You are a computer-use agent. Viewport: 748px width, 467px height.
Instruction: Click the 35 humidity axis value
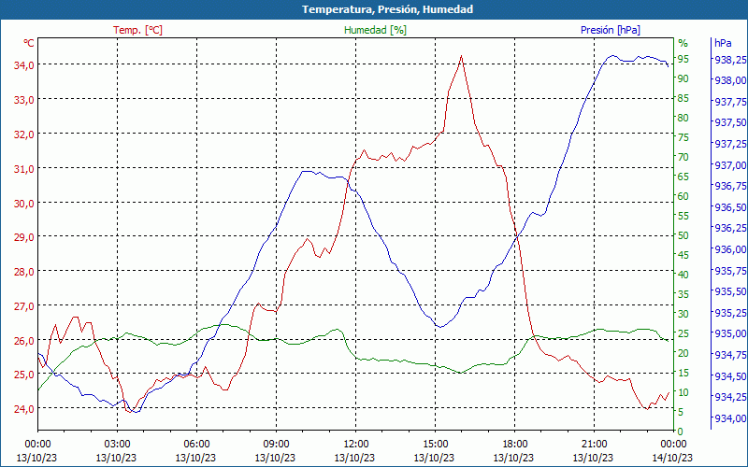coord(683,294)
